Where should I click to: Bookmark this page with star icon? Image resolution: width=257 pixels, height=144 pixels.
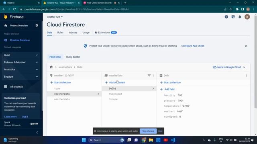click(x=230, y=9)
